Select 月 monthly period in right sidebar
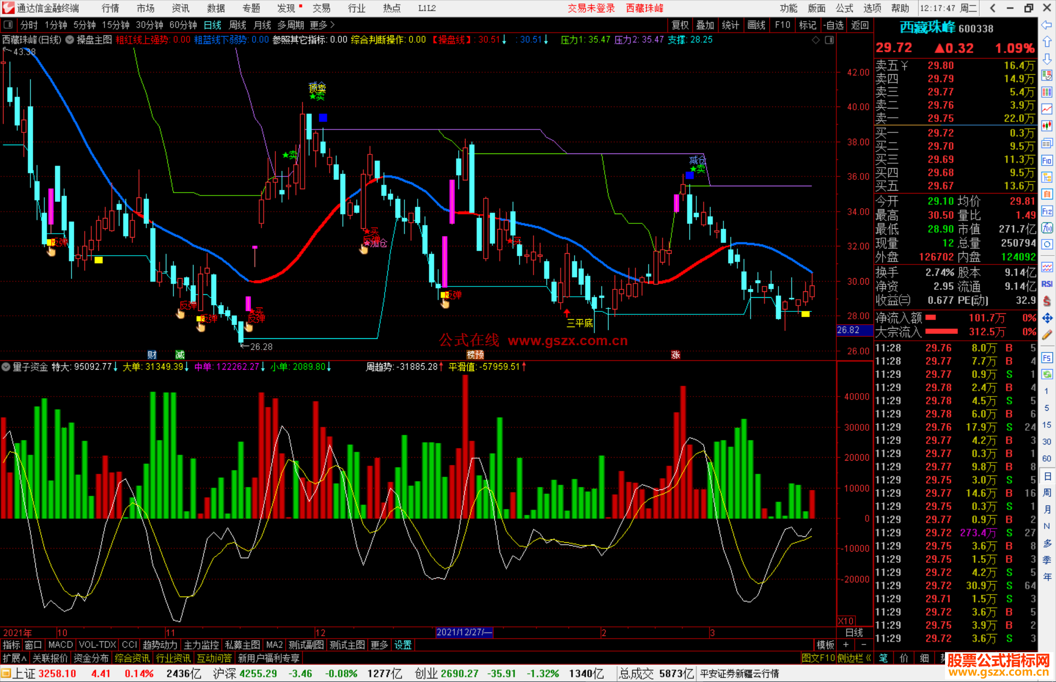 (1047, 509)
